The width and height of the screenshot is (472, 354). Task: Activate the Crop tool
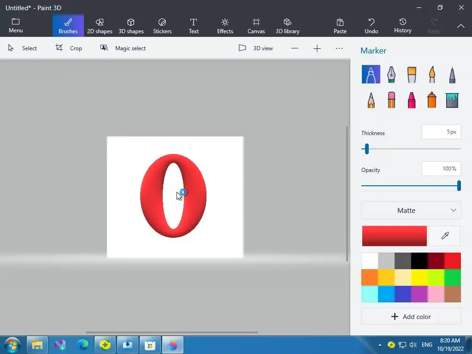tap(69, 48)
